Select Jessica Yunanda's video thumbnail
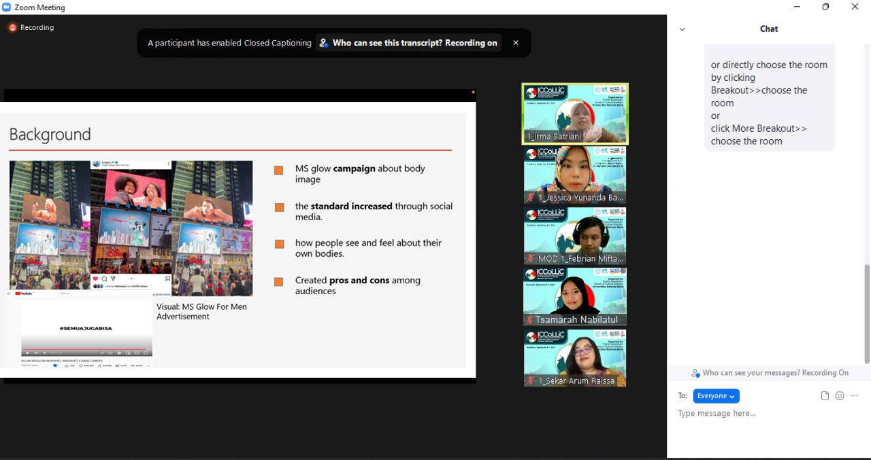Screen dimensions: 871x460 (x=575, y=175)
